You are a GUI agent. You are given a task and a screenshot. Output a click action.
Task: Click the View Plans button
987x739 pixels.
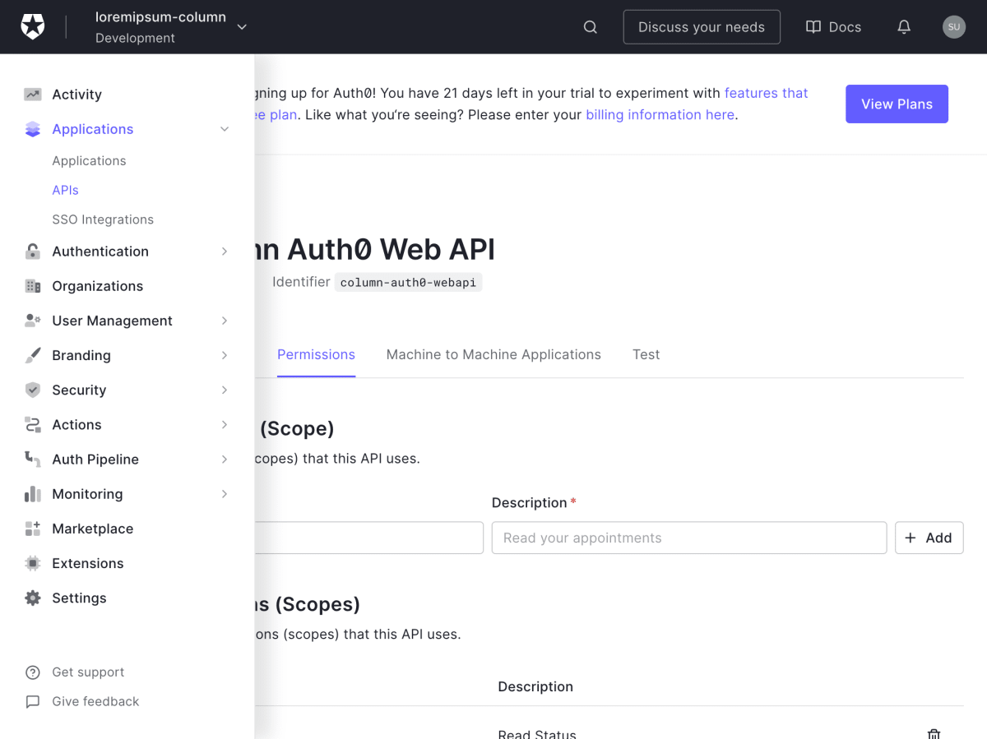(x=897, y=104)
